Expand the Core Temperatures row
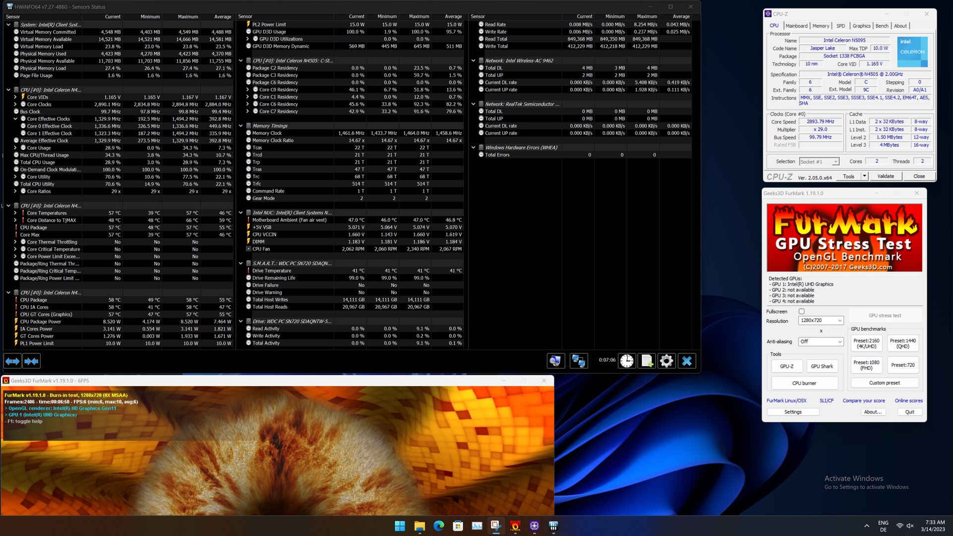 15,213
